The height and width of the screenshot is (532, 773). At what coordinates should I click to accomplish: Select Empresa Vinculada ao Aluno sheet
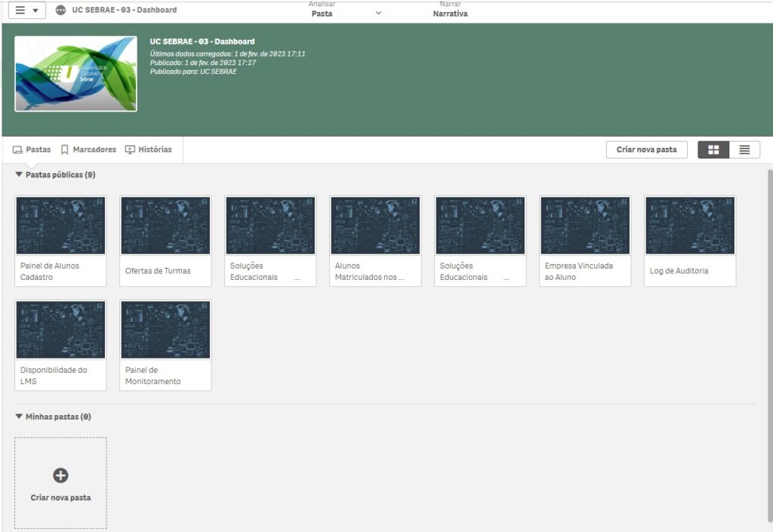point(585,240)
